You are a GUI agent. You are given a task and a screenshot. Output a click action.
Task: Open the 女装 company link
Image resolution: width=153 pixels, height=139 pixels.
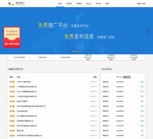click(x=20, y=131)
